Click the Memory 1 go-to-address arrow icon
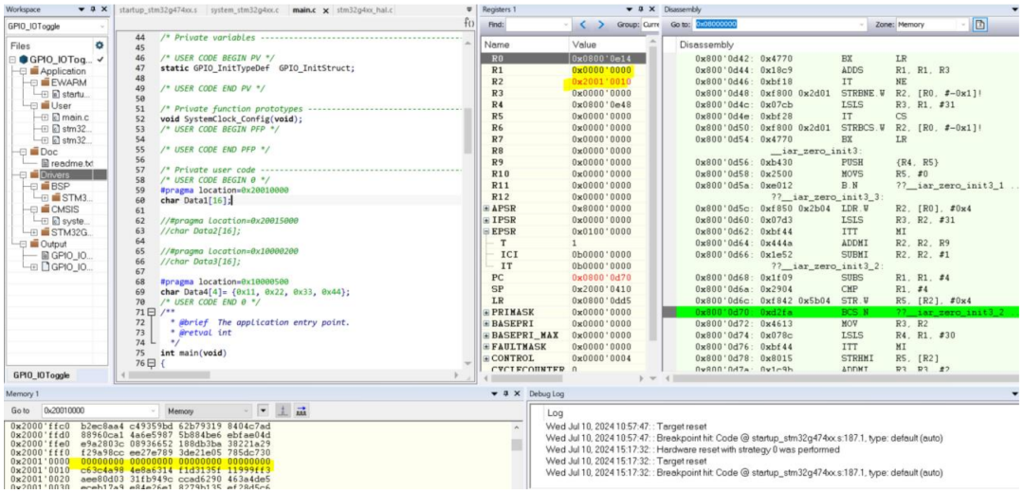The height and width of the screenshot is (492, 1024). click(x=284, y=411)
